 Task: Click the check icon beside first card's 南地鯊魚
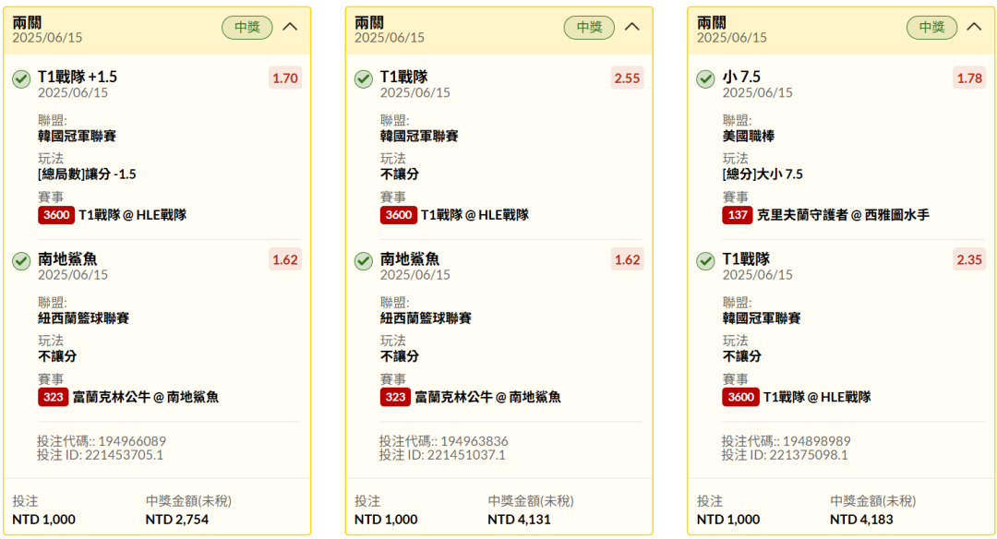click(21, 261)
